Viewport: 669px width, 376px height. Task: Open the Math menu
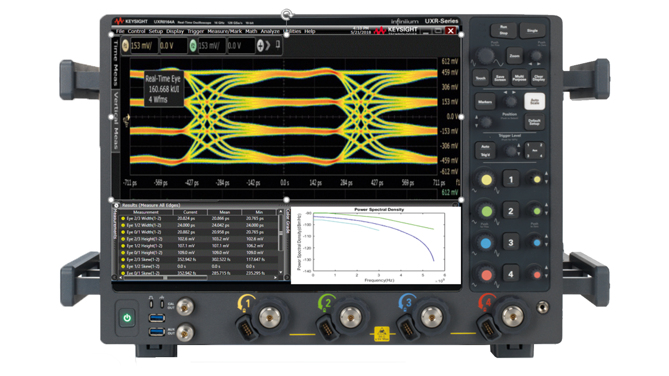pyautogui.click(x=251, y=31)
